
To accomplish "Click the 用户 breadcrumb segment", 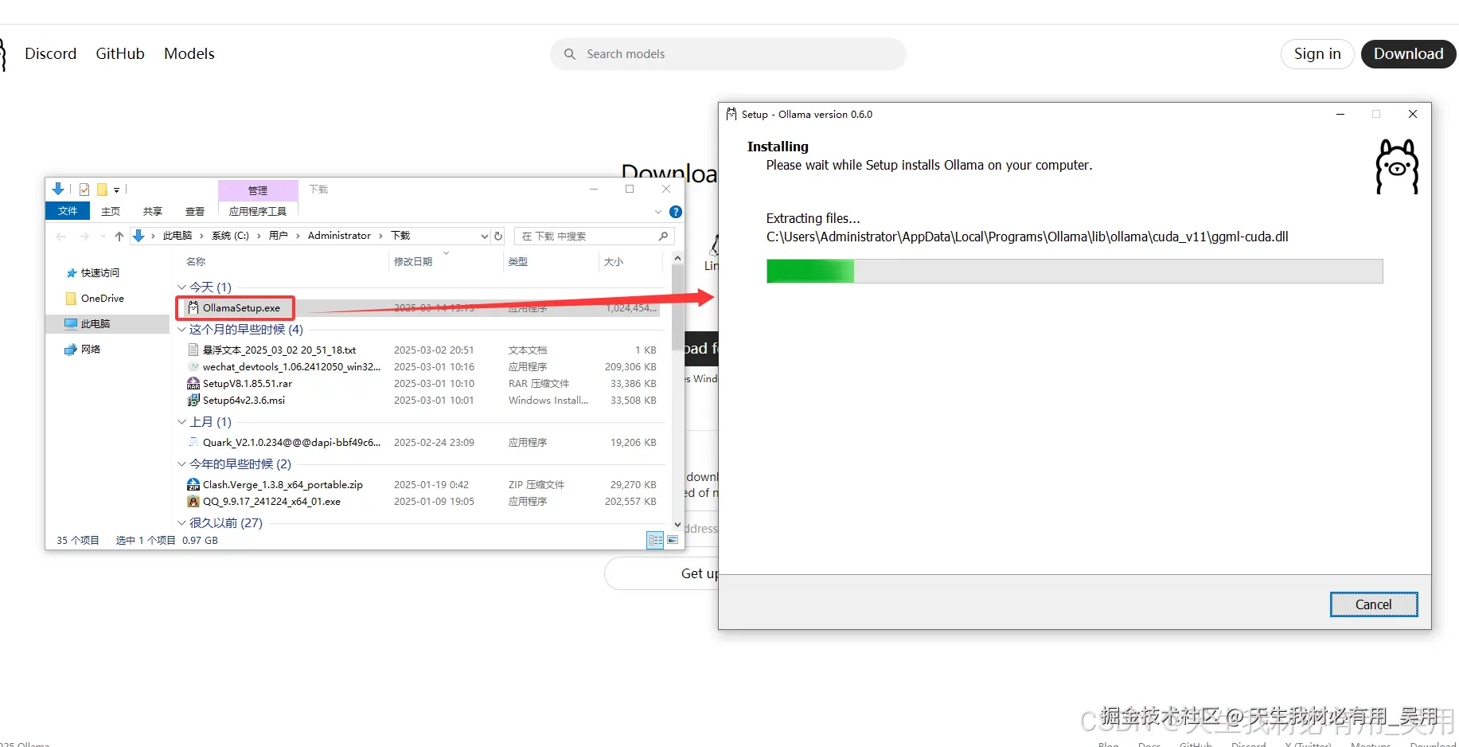I will coord(278,236).
